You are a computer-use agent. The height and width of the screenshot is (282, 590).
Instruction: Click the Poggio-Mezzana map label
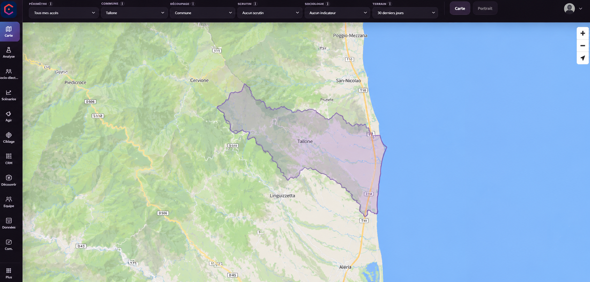[350, 35]
